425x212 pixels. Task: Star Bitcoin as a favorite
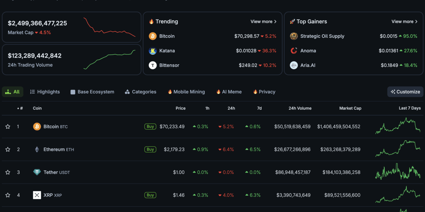8,127
